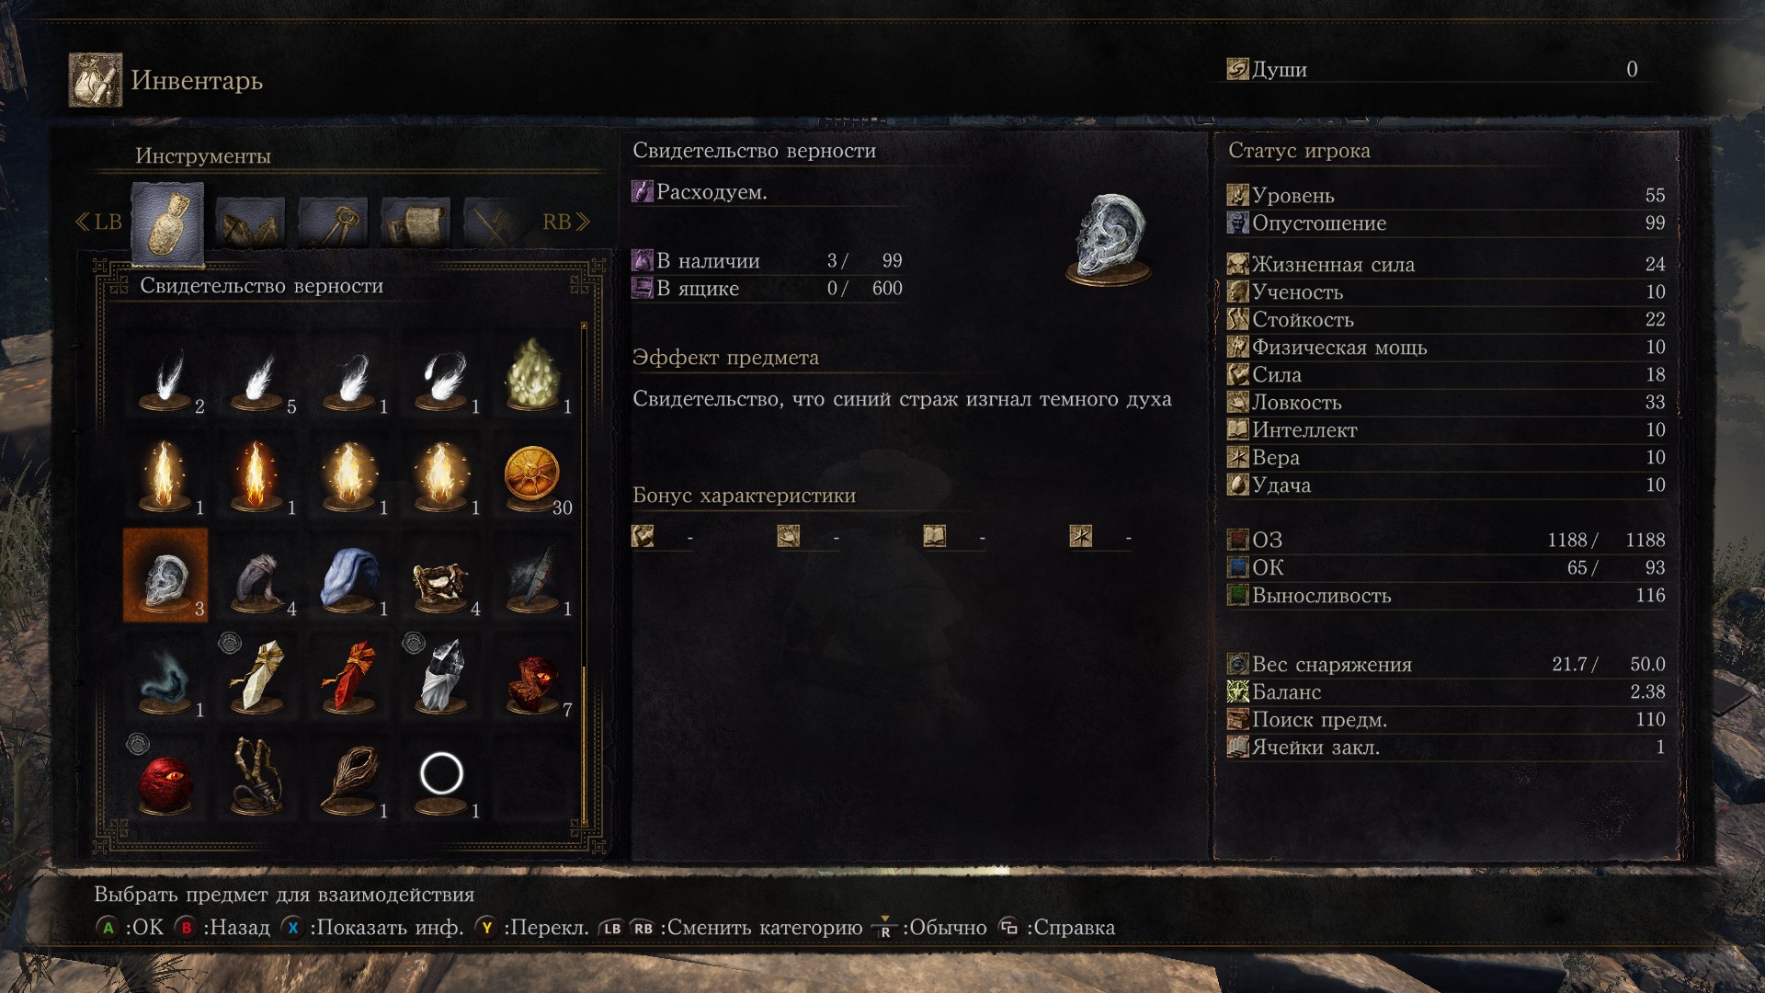Switch to previous category with LB arrow

click(x=97, y=222)
